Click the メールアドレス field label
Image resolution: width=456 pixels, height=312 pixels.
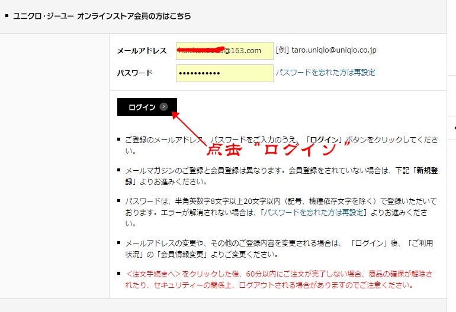coord(142,51)
